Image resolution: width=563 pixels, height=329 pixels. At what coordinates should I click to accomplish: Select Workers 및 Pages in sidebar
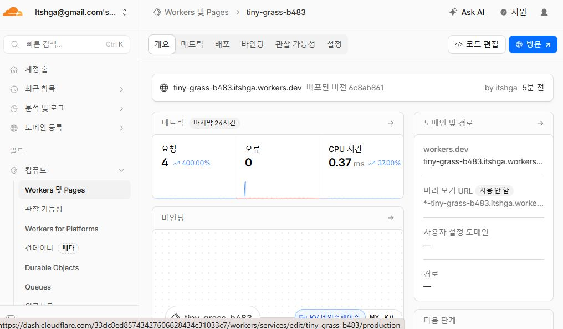tap(74, 190)
